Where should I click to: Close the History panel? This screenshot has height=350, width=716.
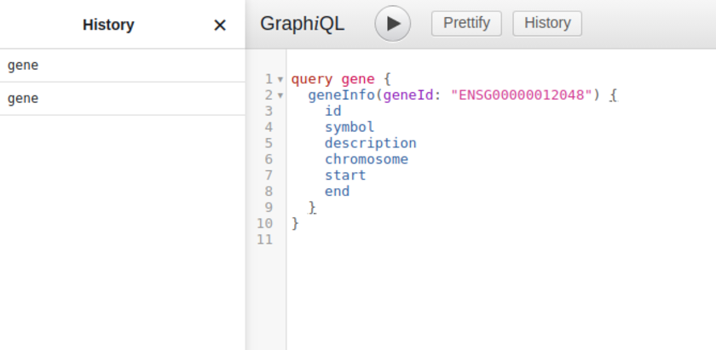click(x=220, y=25)
